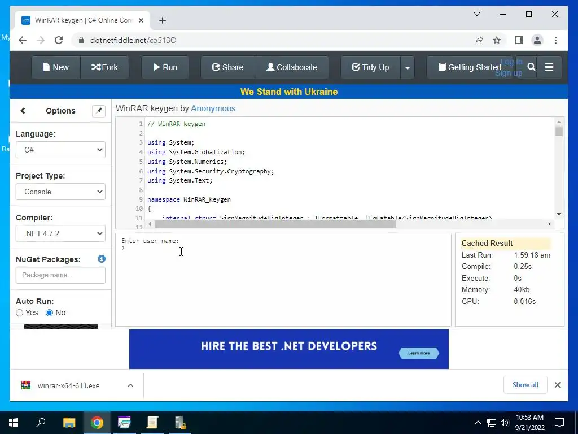Screen dimensions: 578x434
Task: Click the address bar URL dotnetfiddle.net/co513O
Action: point(133,40)
